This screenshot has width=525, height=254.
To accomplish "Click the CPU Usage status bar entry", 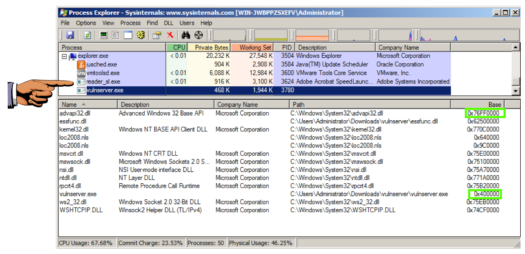I will tap(86, 243).
